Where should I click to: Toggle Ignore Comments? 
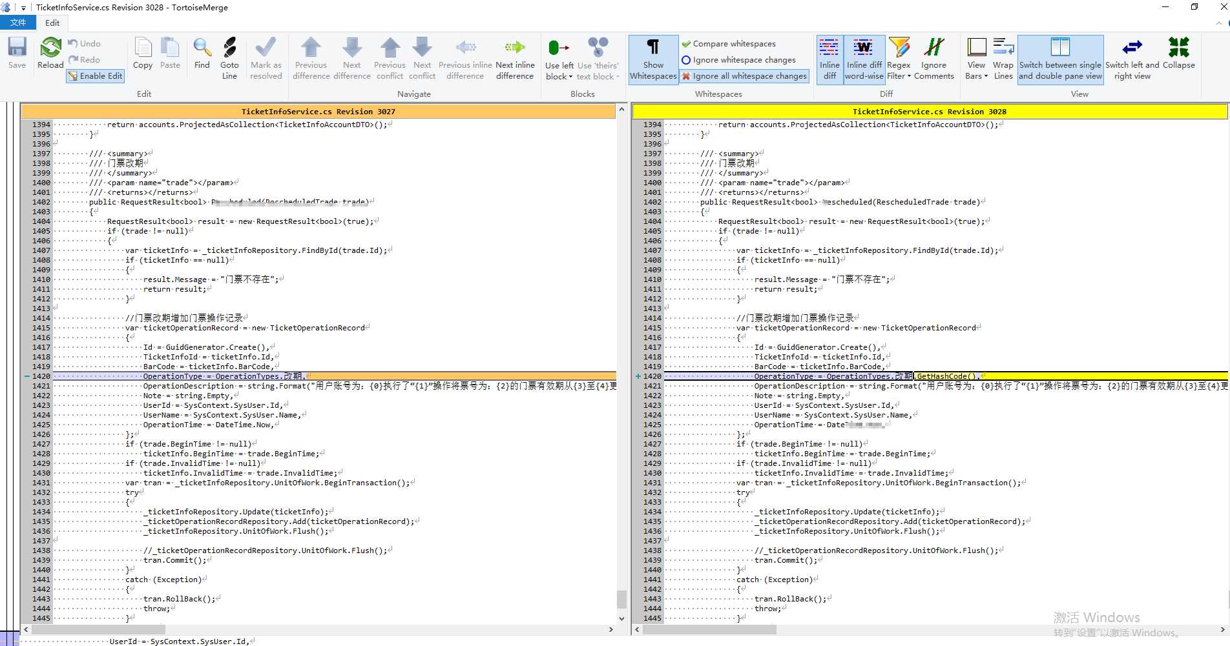point(933,59)
